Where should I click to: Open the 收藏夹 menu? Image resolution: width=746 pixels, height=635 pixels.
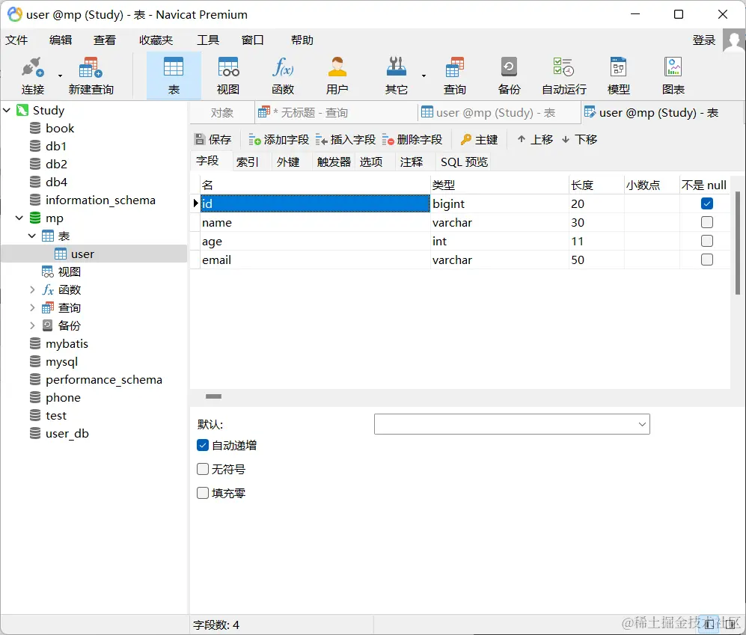point(156,40)
